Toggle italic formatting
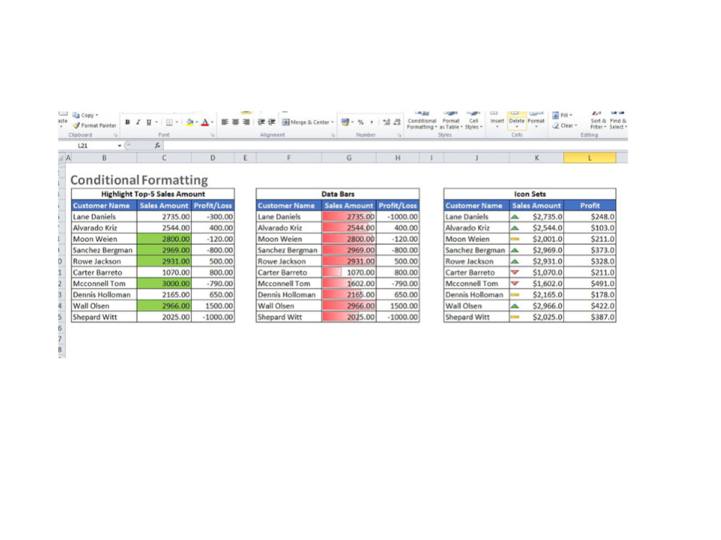The height and width of the screenshot is (540, 721). 138,122
